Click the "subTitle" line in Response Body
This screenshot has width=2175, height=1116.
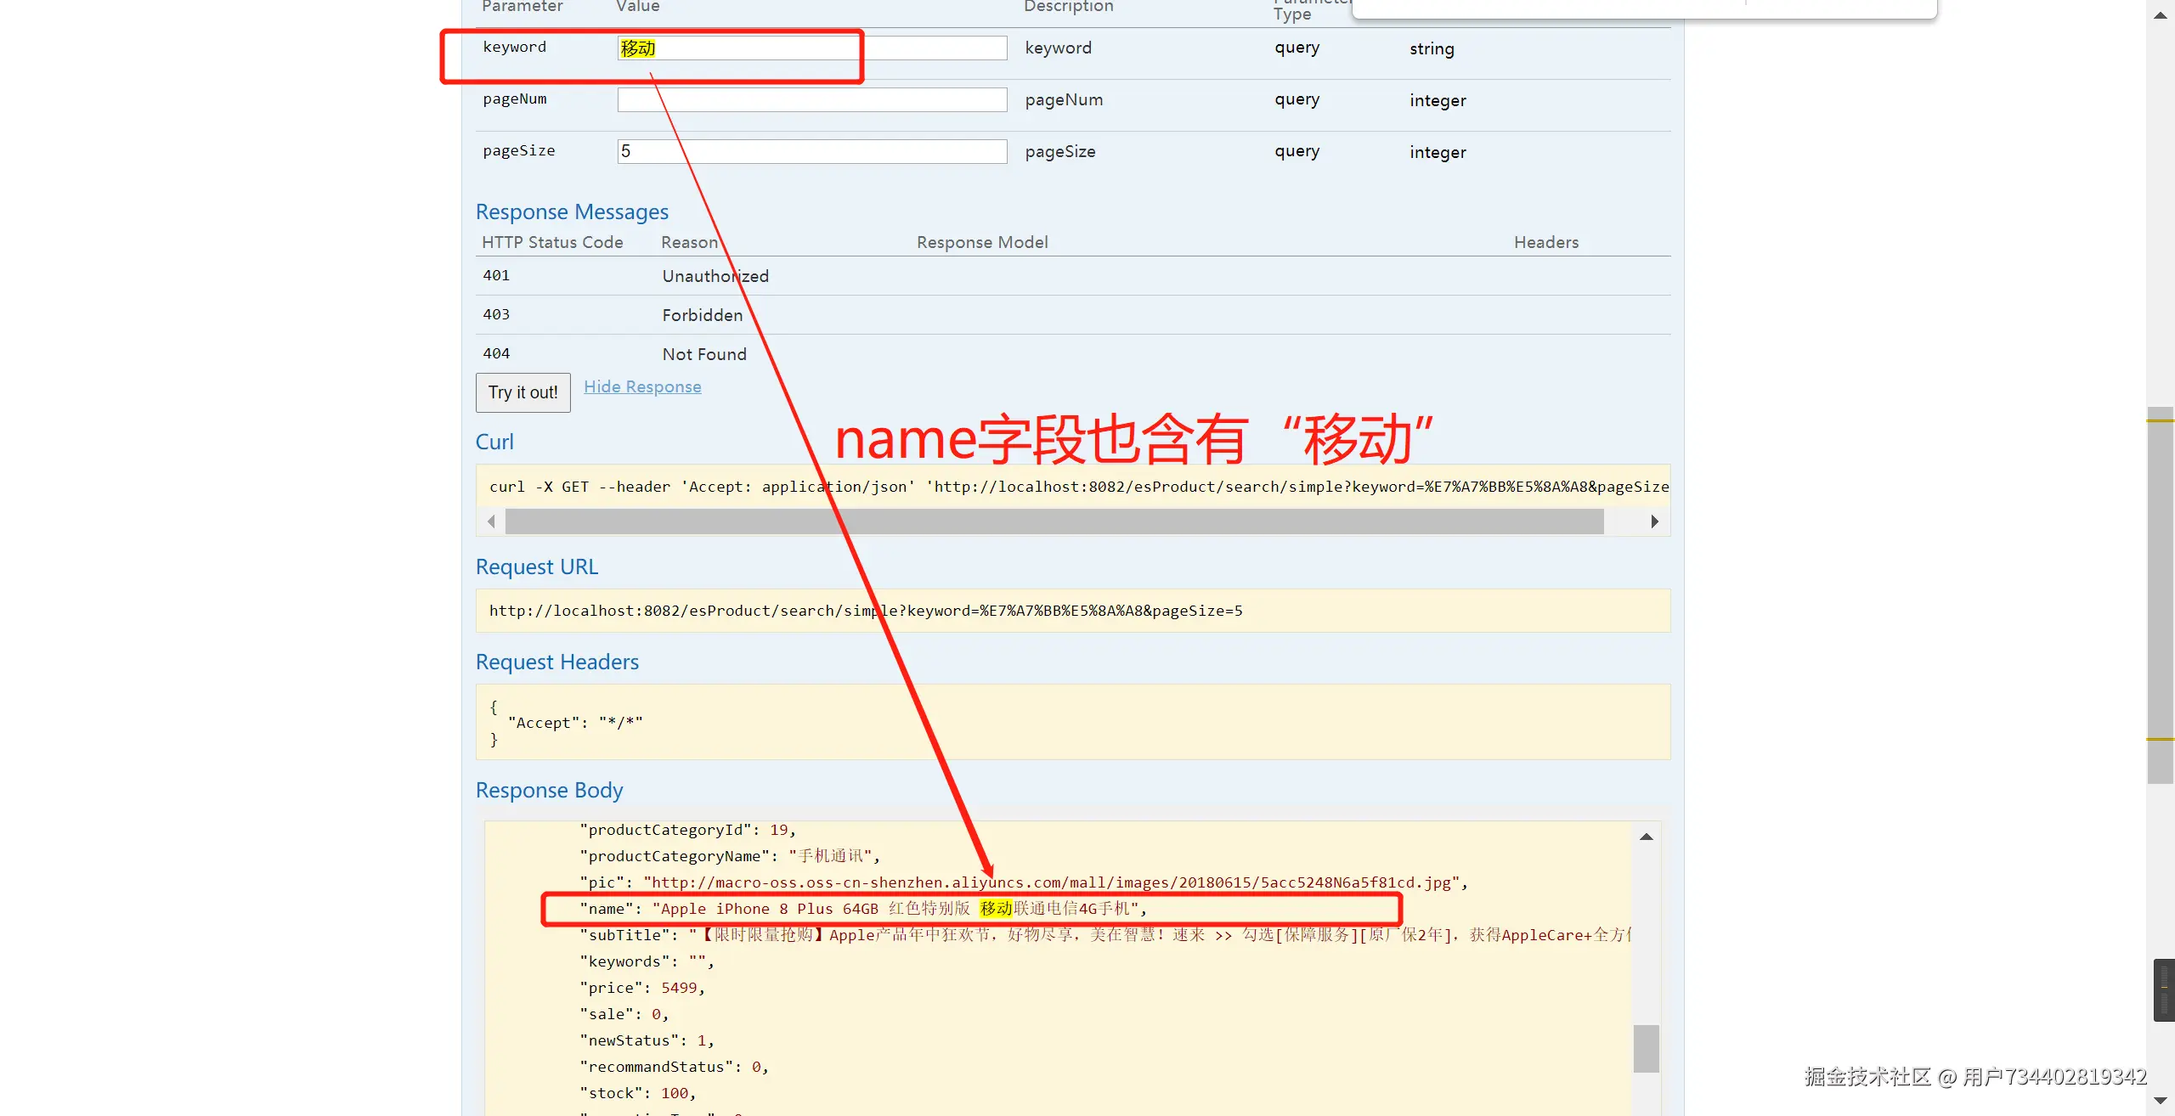(x=1105, y=935)
